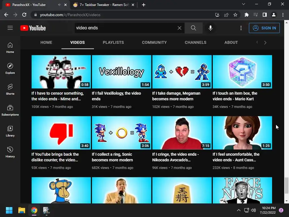Click the browser address bar URL
Image resolution: width=289 pixels, height=217 pixels.
[70, 15]
